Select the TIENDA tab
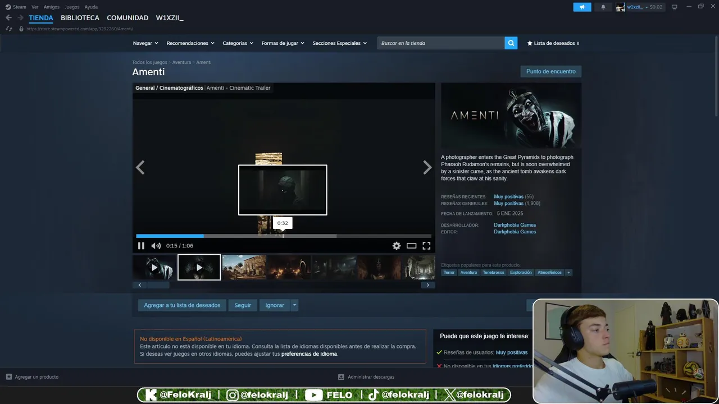This screenshot has width=719, height=404. click(x=41, y=18)
